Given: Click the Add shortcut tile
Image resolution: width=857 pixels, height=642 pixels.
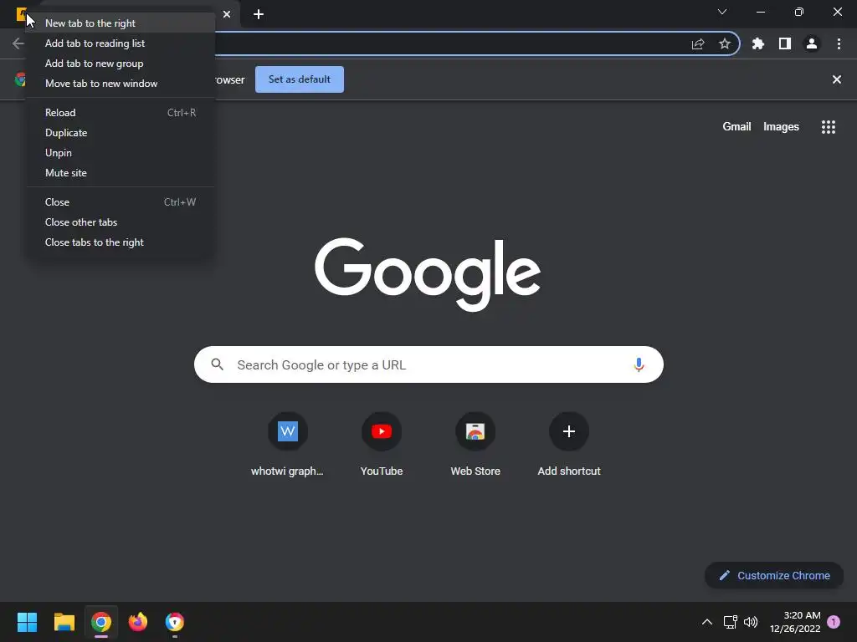Looking at the screenshot, I should (569, 445).
